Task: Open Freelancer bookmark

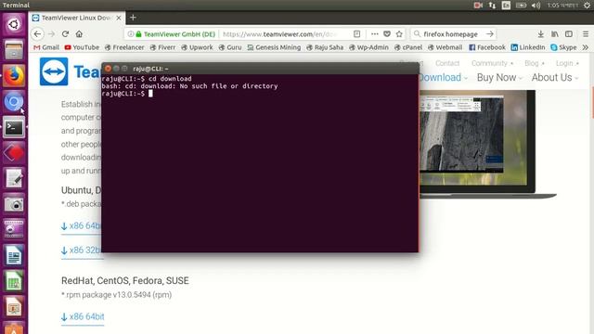Action: 124,47
